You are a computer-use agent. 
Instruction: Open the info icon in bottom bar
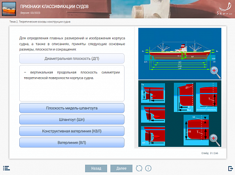coord(148,168)
